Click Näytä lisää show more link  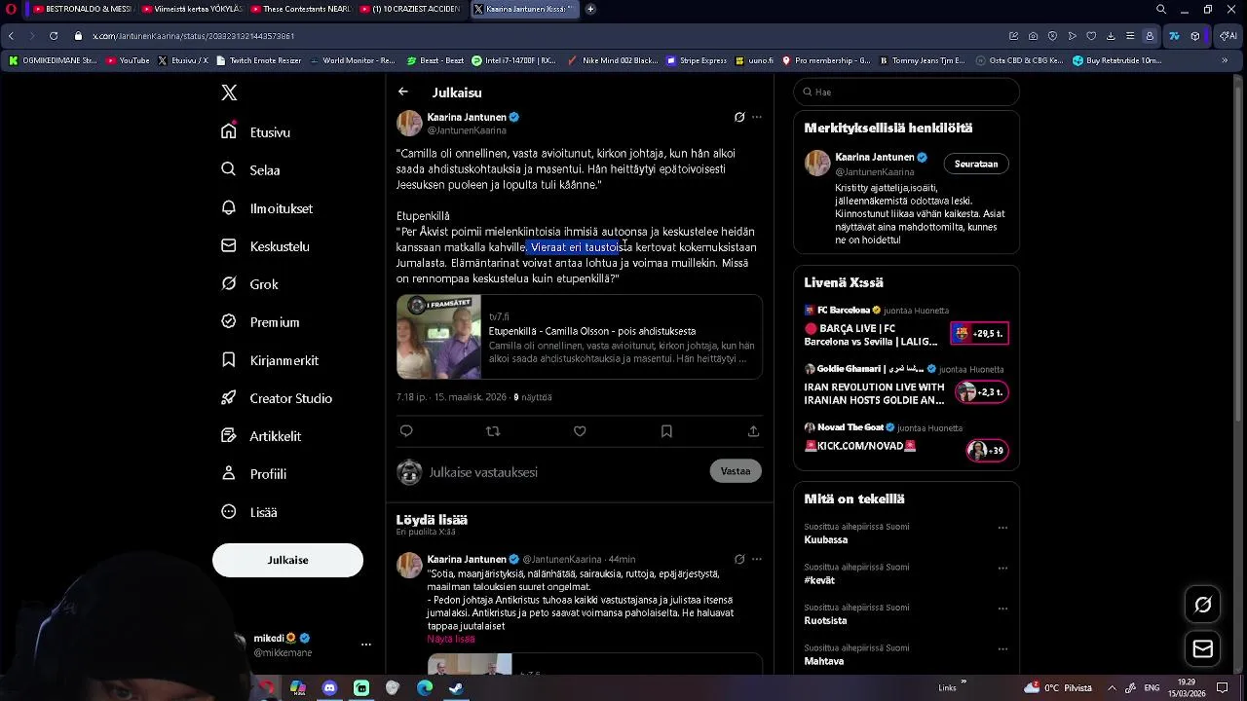tap(451, 639)
